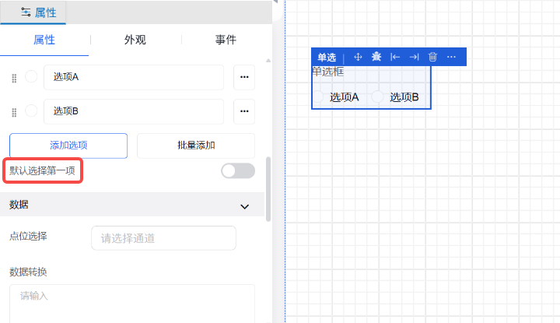The width and height of the screenshot is (560, 323).
Task: Click the 单选 title in component toolbar
Action: tap(327, 57)
